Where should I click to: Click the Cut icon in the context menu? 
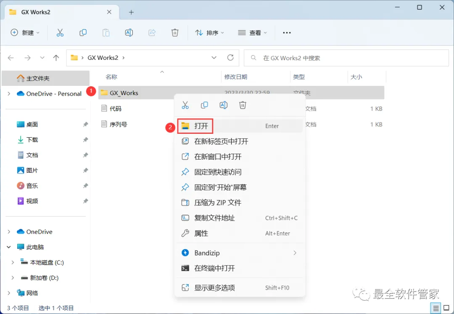point(185,105)
